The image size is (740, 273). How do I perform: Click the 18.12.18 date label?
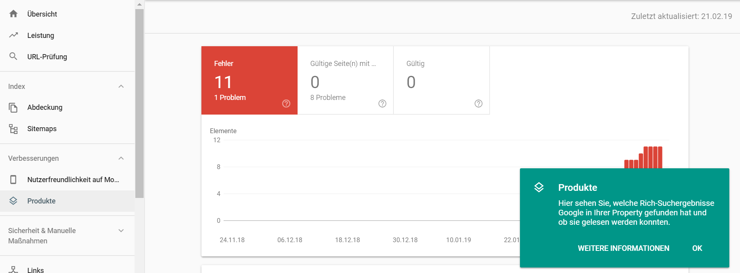(x=347, y=240)
